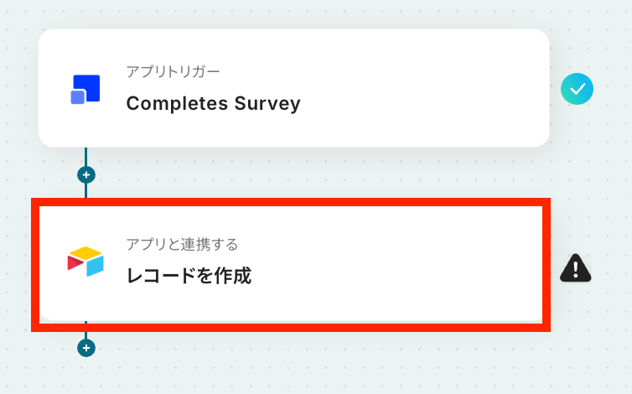
Task: Click the Airtable logo icon
Action: click(x=85, y=262)
